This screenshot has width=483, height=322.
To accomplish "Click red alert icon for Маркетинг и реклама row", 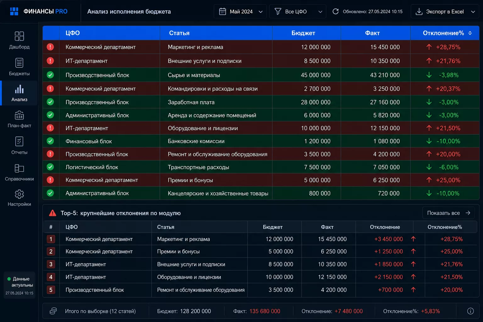I will point(50,47).
